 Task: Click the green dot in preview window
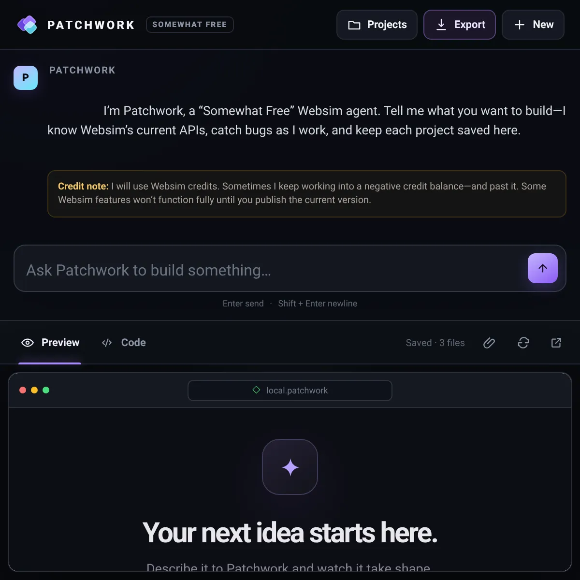click(x=46, y=390)
